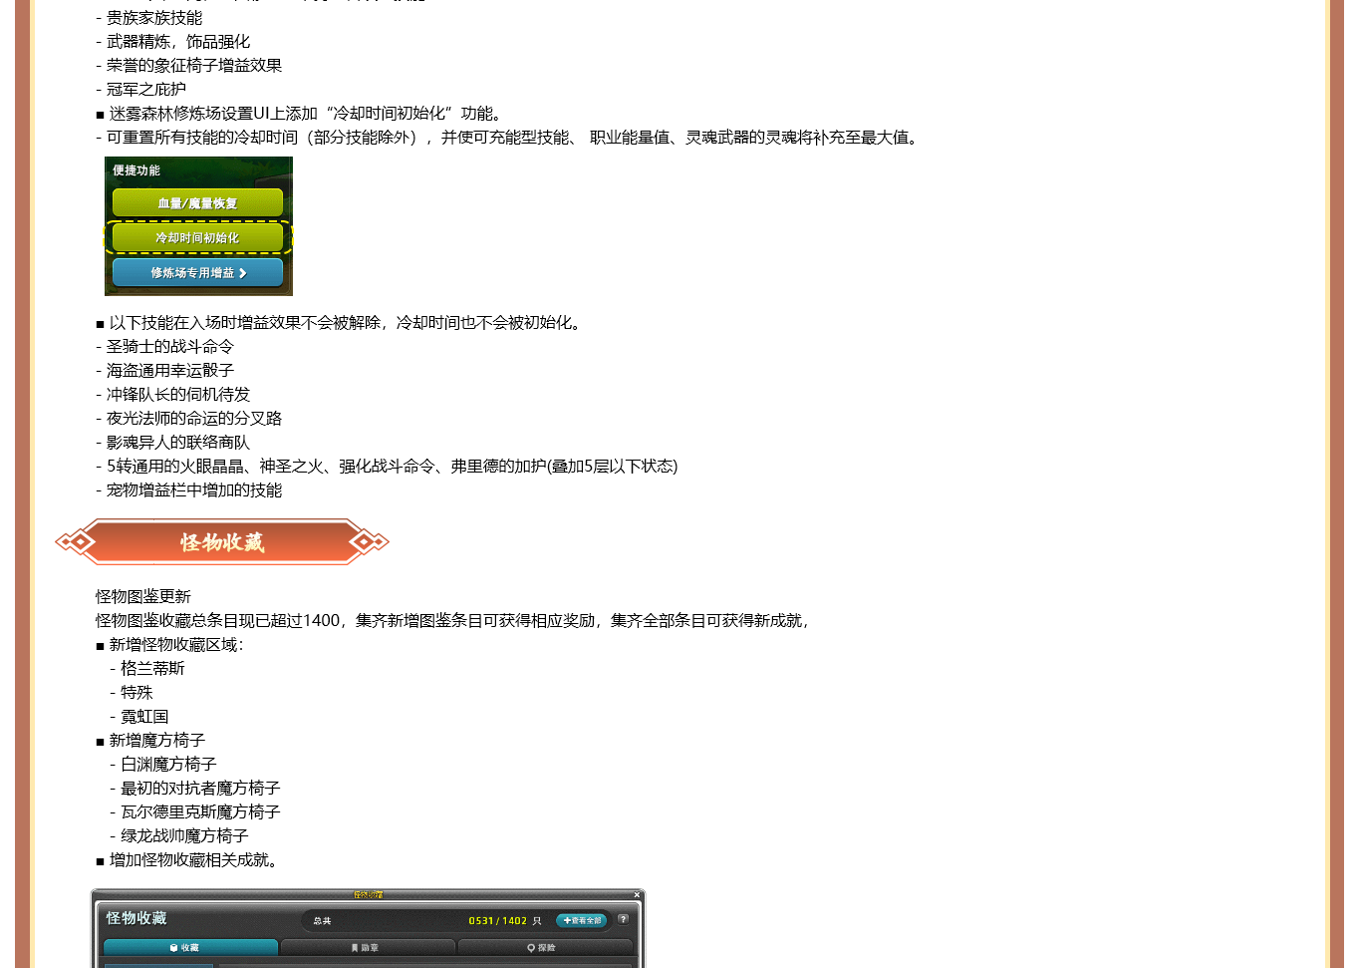Click the bookmark icon on 勋章 tab

click(354, 948)
